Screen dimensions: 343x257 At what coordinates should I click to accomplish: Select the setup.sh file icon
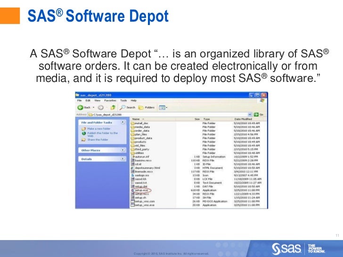(x=133, y=198)
